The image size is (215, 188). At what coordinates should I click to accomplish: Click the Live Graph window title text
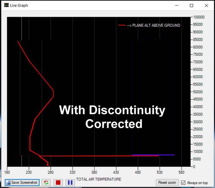(19, 6)
